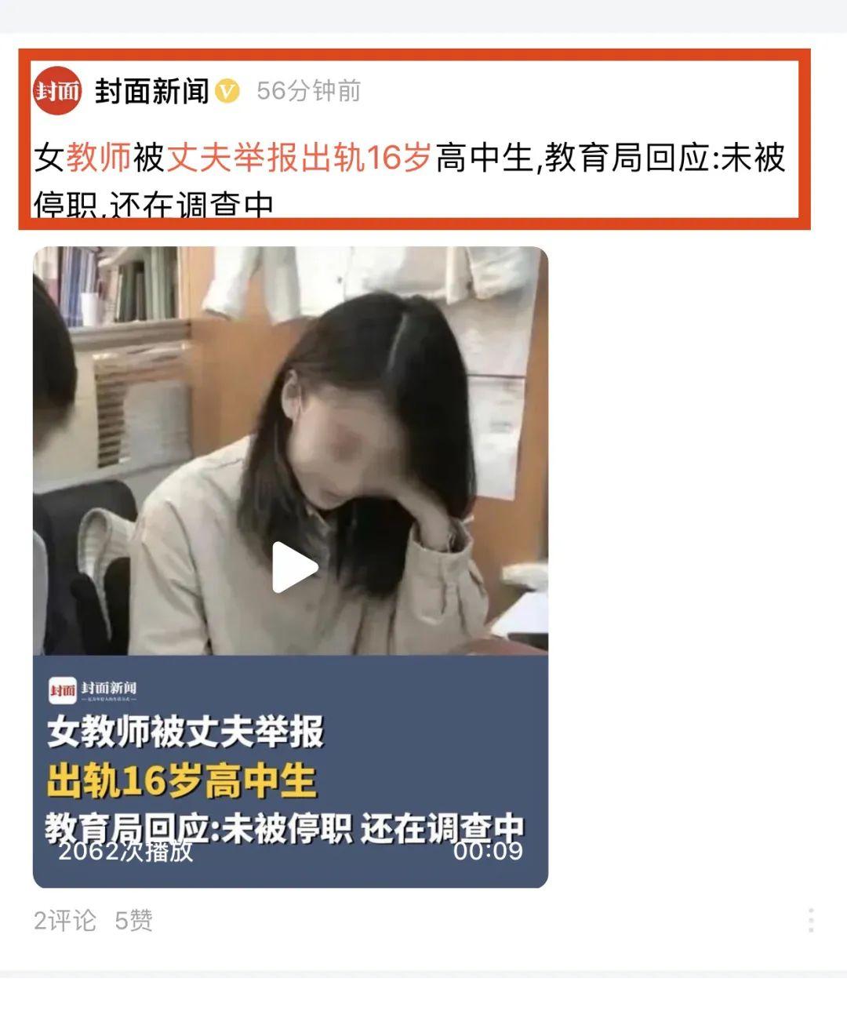
Task: Click the 教育局回应 caption line in video
Action: (284, 828)
